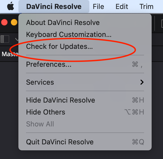Open the Edit menu
This screenshot has height=159, width=163.
(122, 7)
